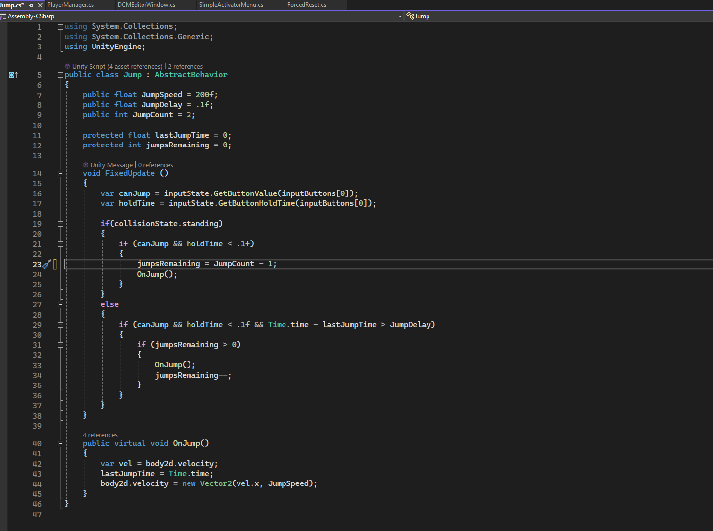Open '4 references' CodeLens above OnJump
The height and width of the screenshot is (531, 713).
(x=100, y=435)
